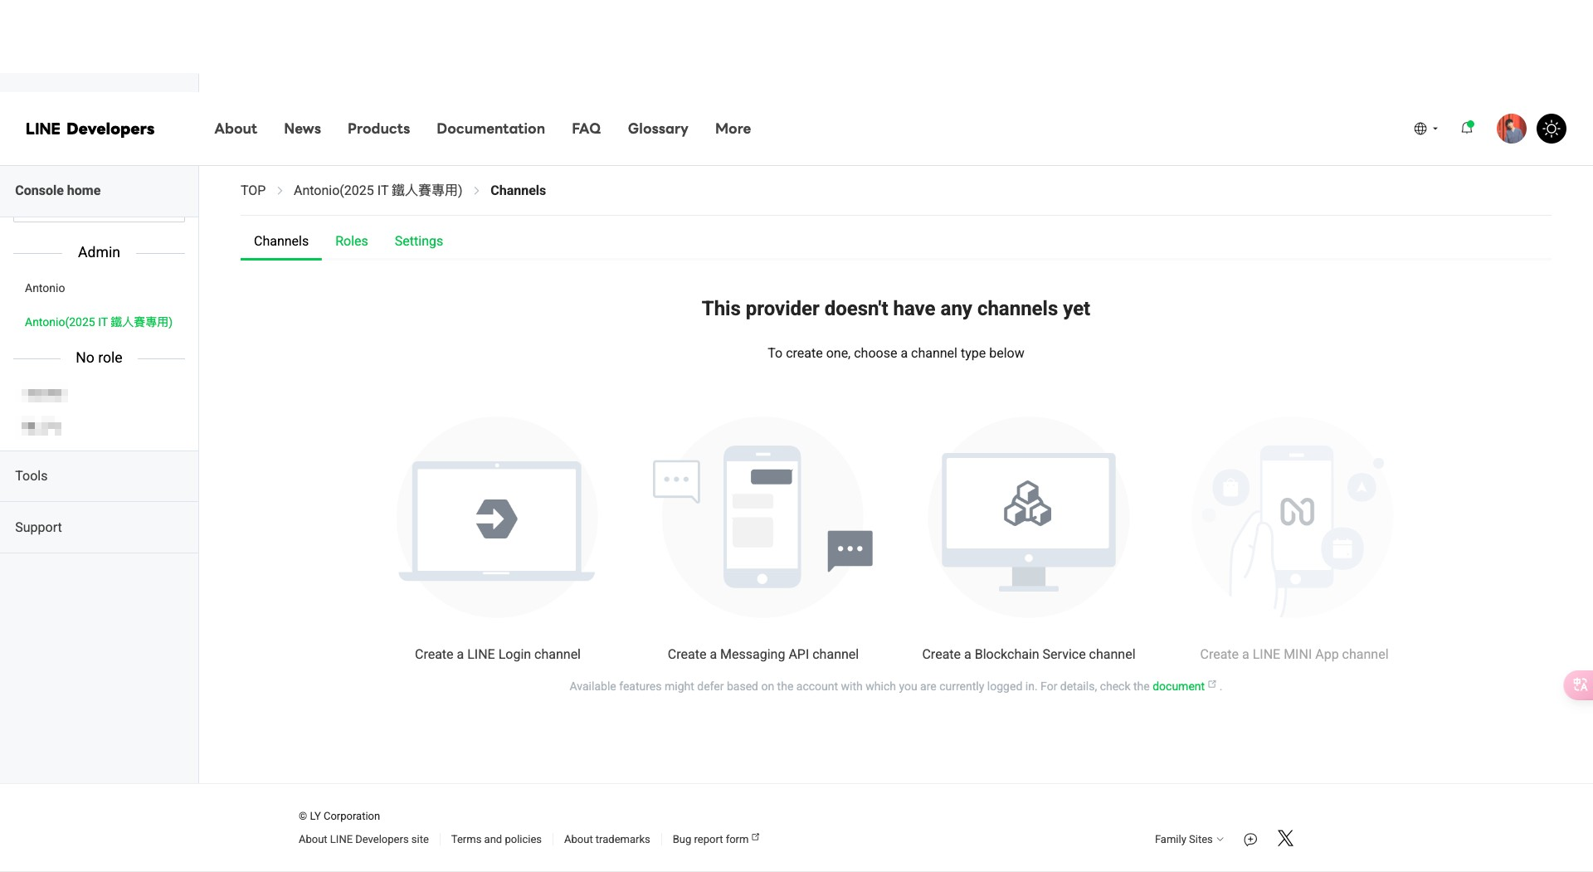1593x872 pixels.
Task: Click Create a LINE MINI App channel
Action: tap(1293, 654)
